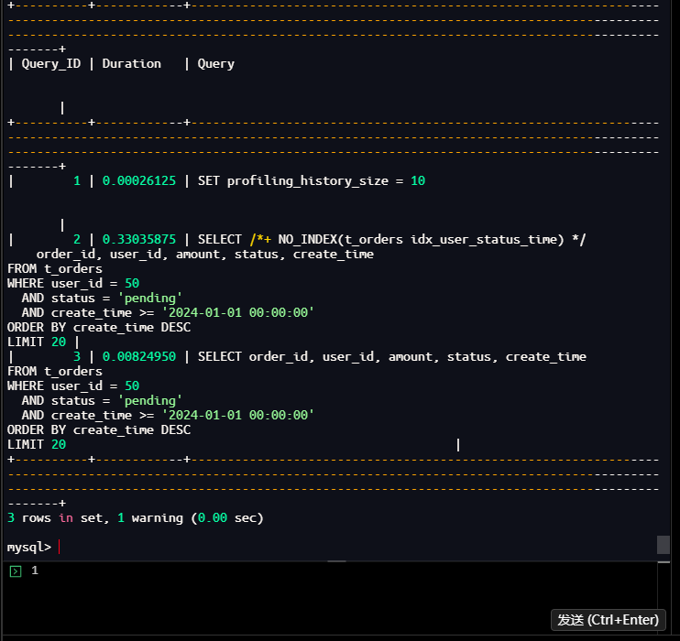Click the Query column header

(216, 64)
